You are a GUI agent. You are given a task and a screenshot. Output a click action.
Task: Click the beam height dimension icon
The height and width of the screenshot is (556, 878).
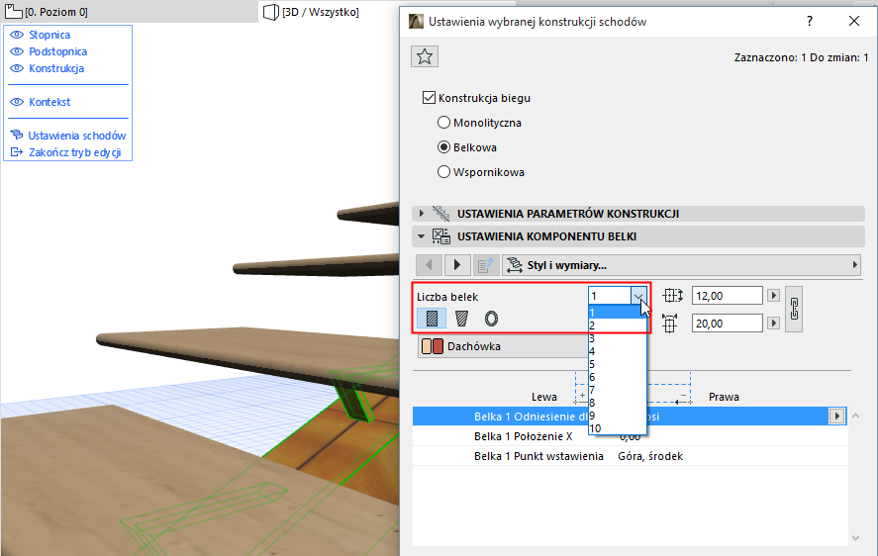point(670,324)
